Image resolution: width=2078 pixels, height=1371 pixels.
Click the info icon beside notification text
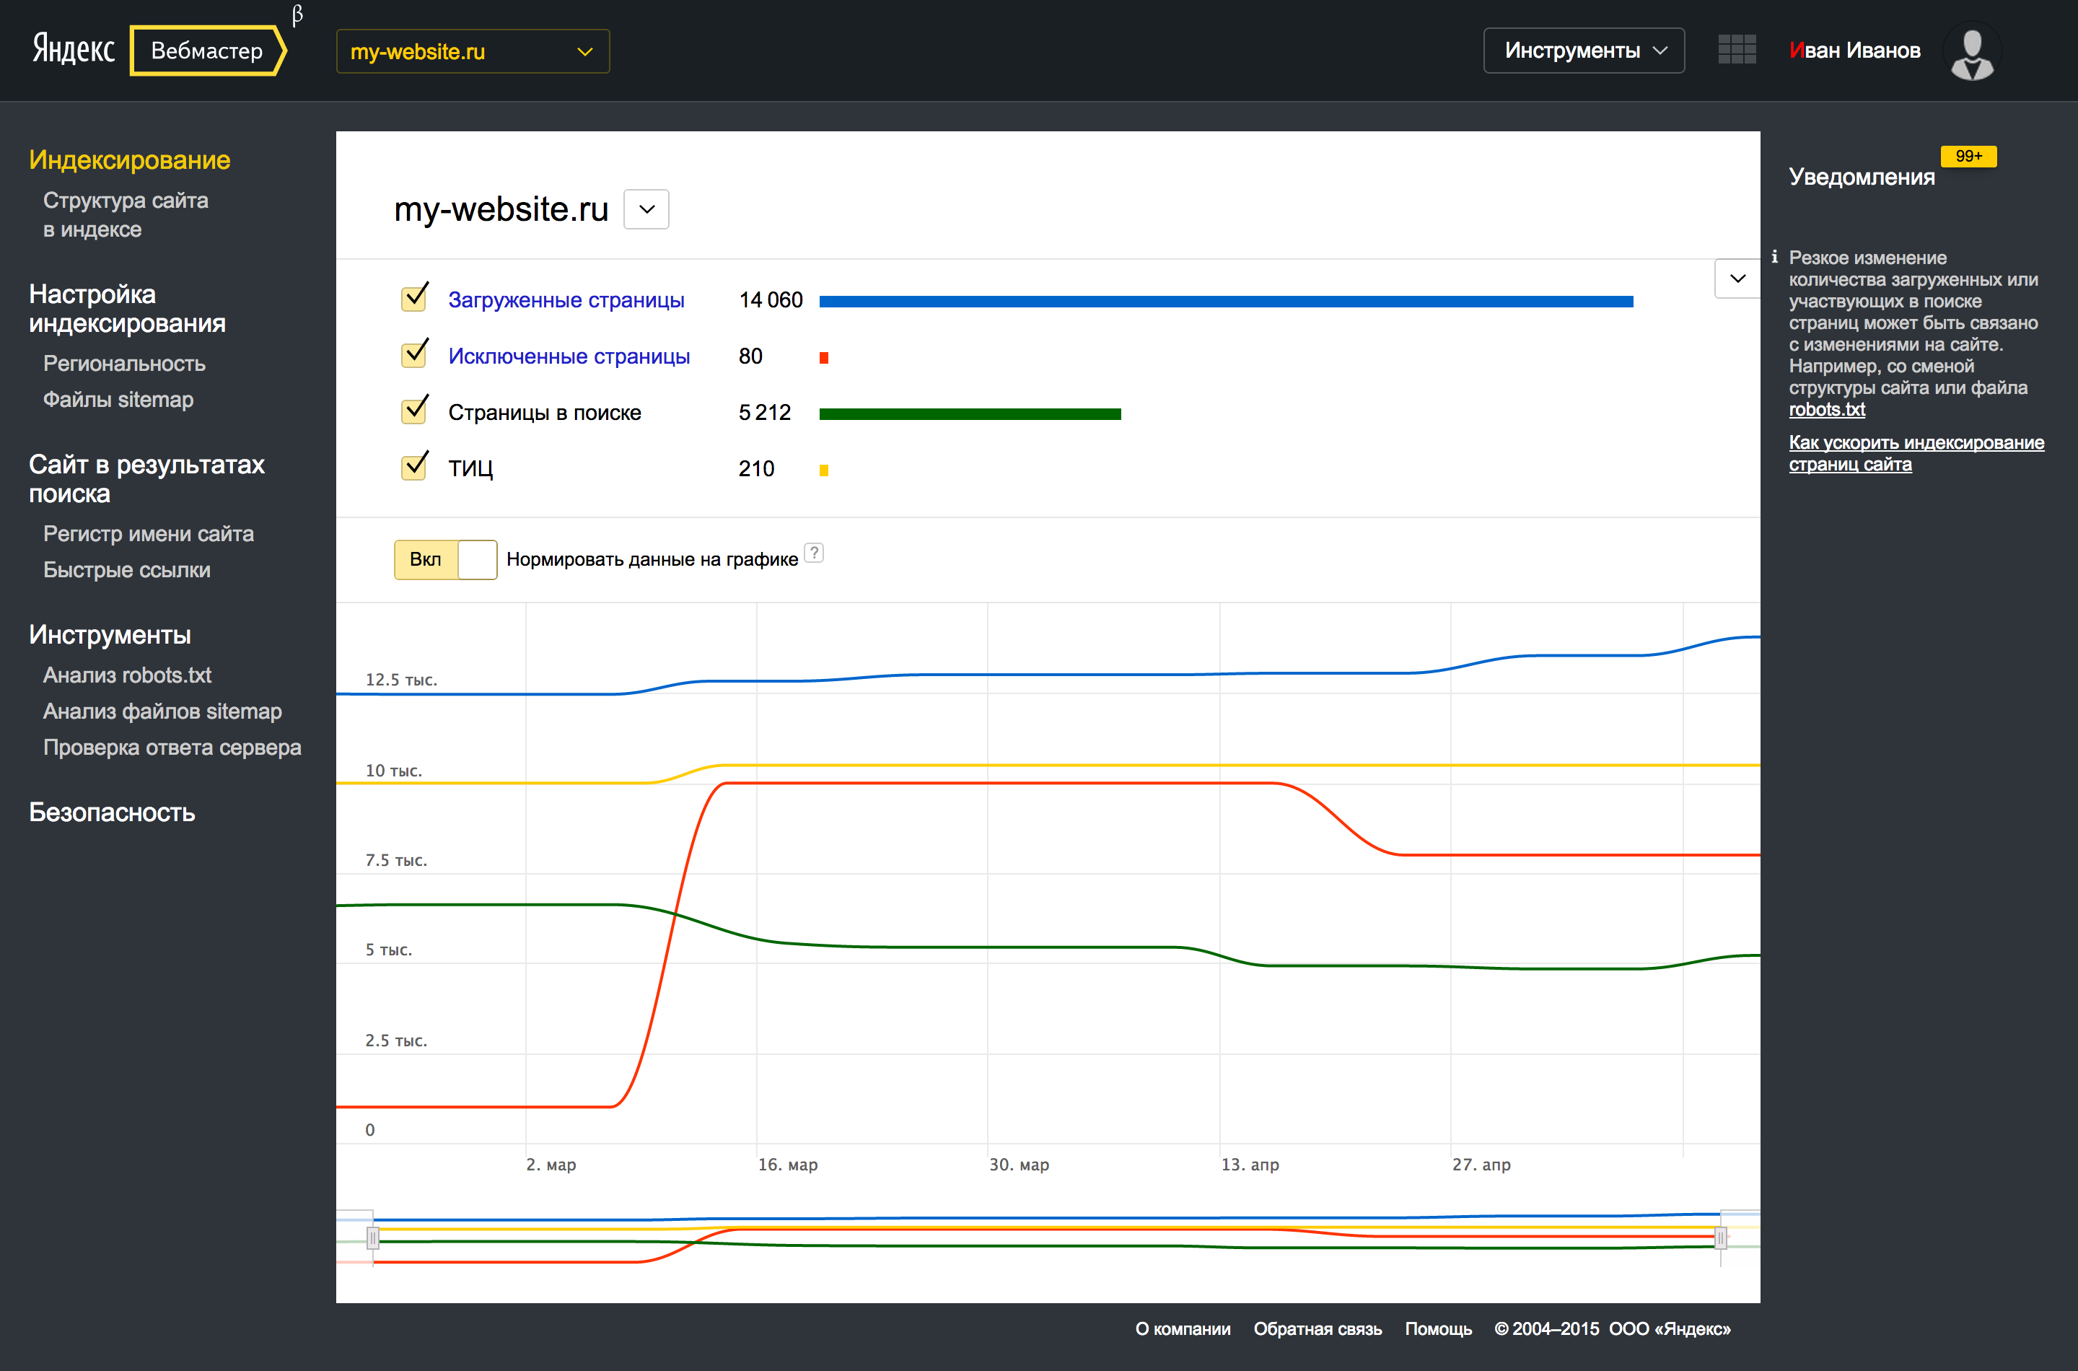pyautogui.click(x=1774, y=257)
